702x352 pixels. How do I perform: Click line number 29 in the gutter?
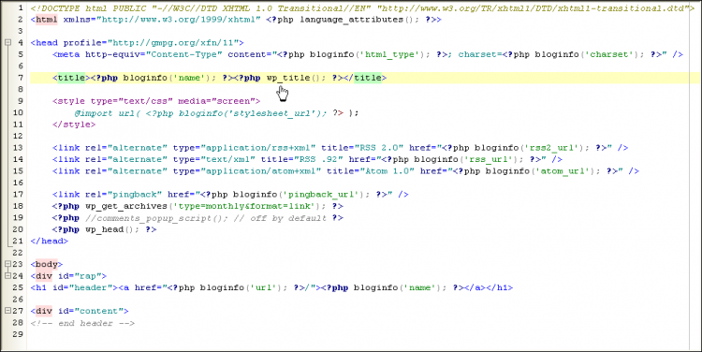[18, 334]
